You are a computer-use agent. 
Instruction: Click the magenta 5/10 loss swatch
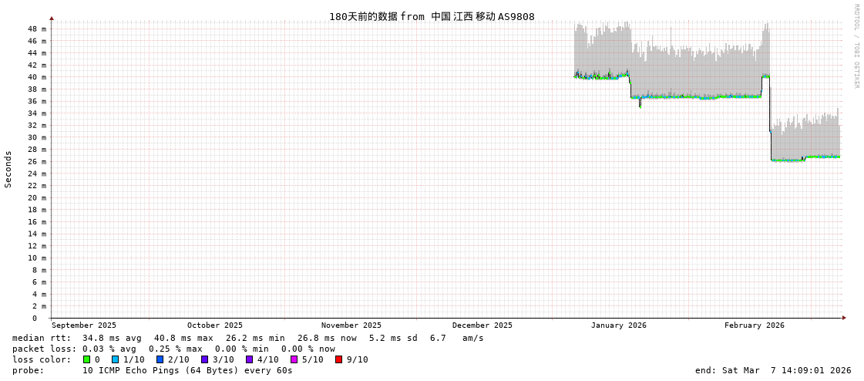click(x=294, y=359)
